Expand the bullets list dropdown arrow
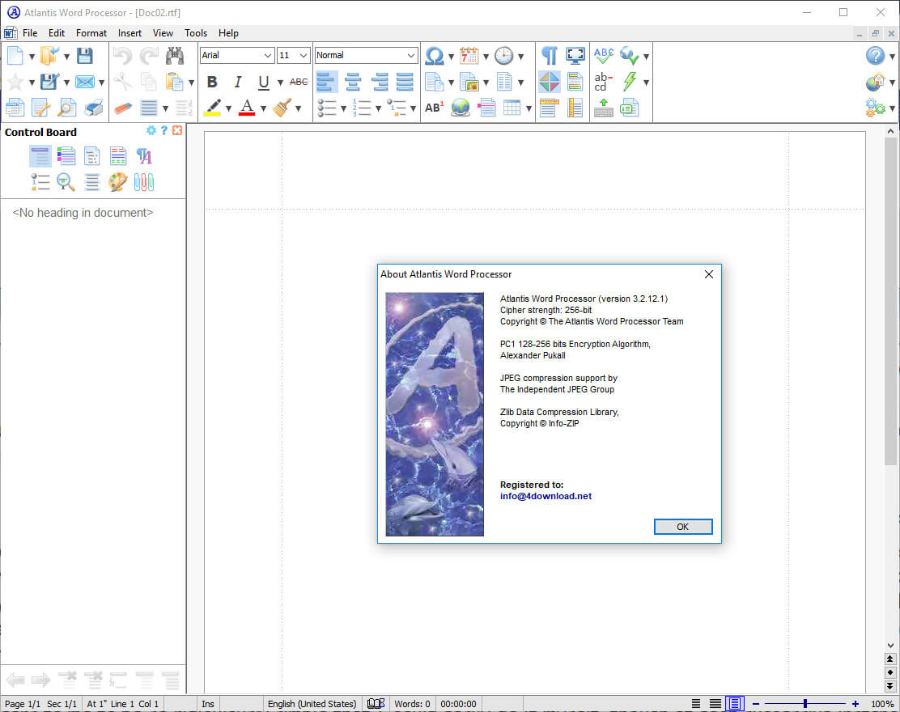Screen dimensions: 900x712 pos(343,108)
